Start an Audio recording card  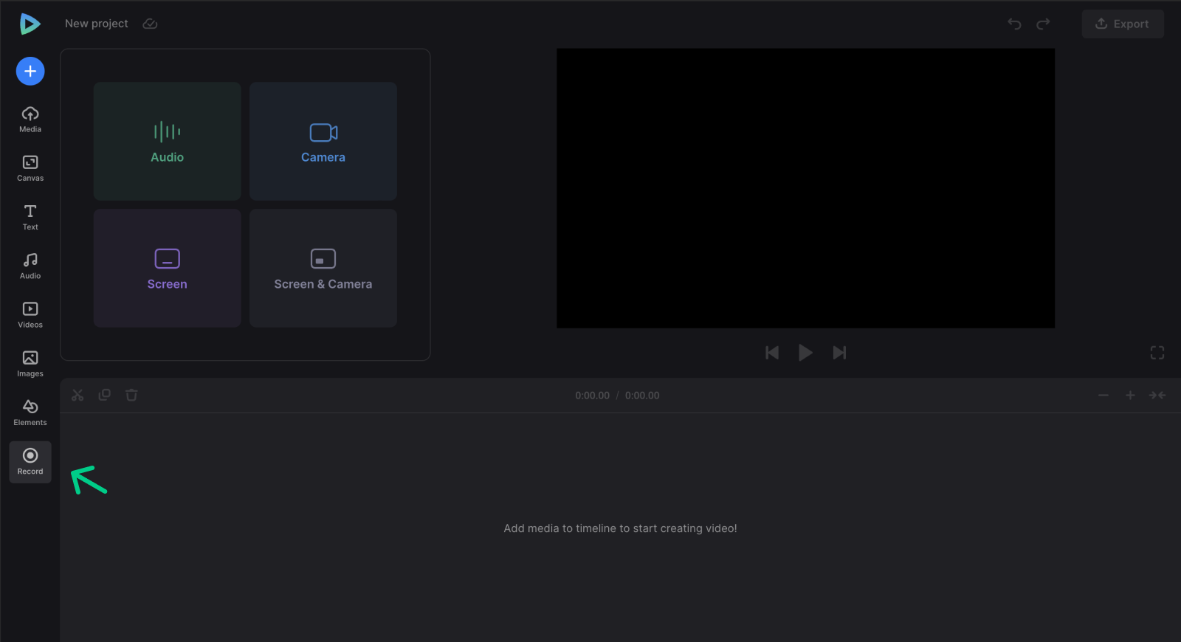click(x=168, y=141)
